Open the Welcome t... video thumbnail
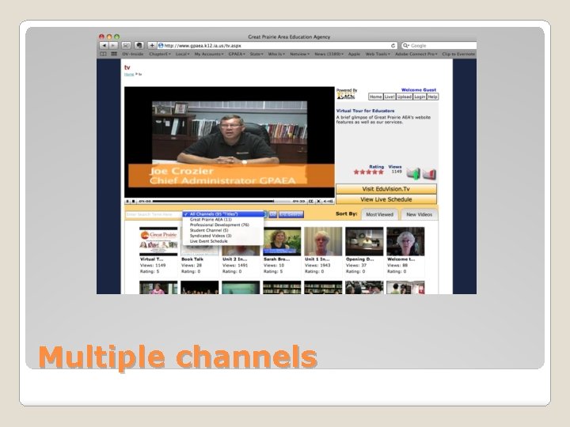 (x=405, y=241)
